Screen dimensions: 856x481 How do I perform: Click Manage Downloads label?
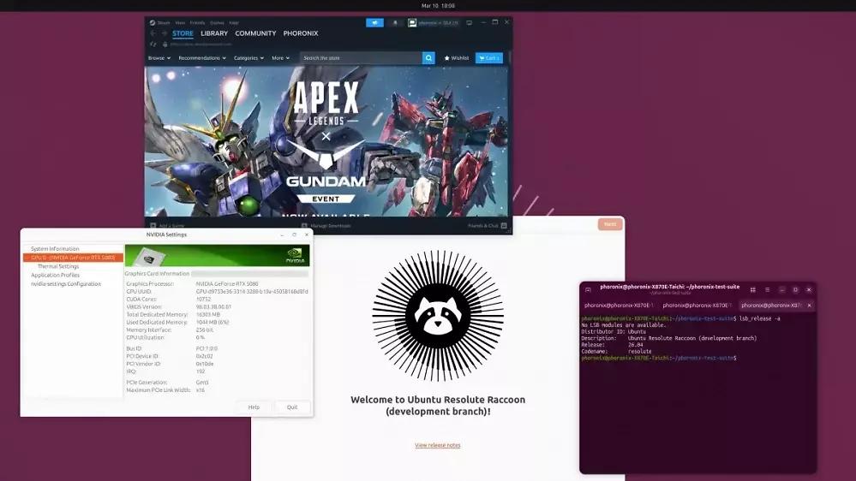330,226
